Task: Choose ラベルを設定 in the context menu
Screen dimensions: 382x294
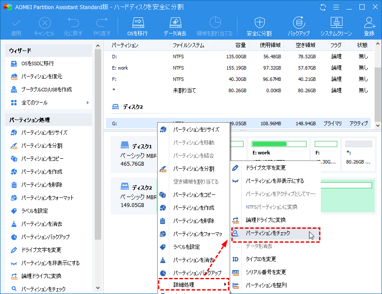Action: pyautogui.click(x=194, y=247)
